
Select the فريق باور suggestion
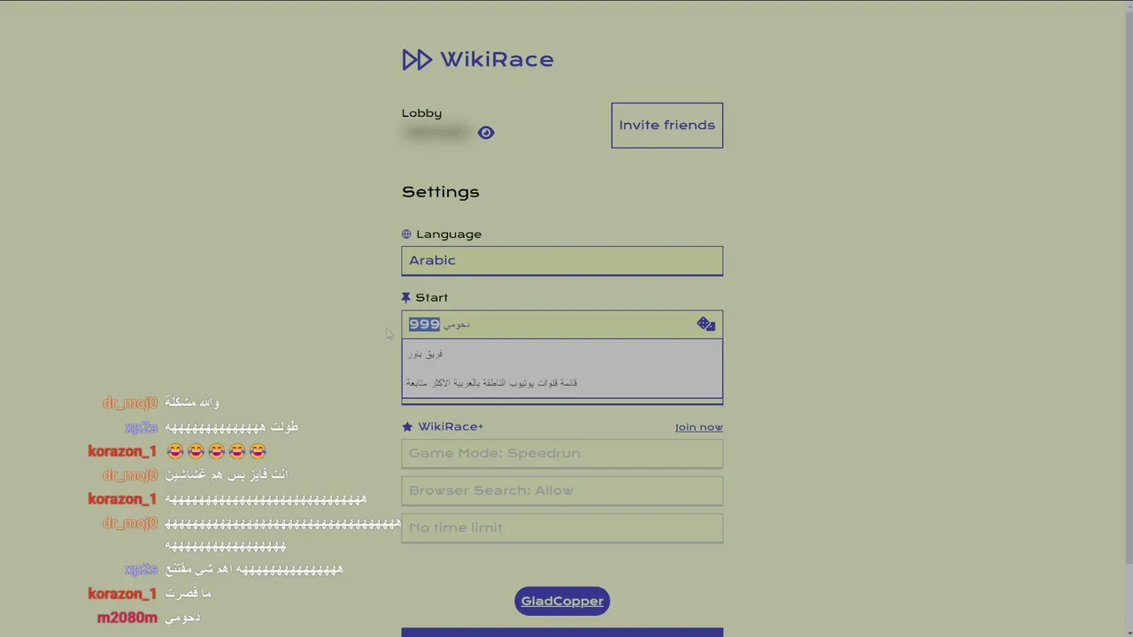point(562,354)
